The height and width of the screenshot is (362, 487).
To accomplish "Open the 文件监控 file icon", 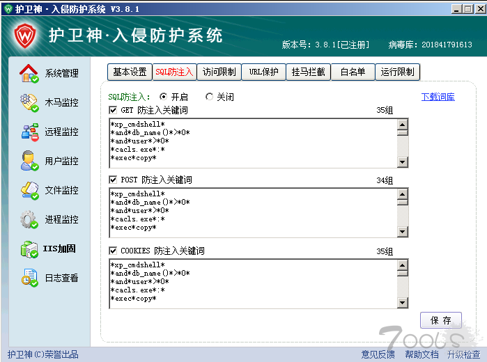I will point(29,190).
